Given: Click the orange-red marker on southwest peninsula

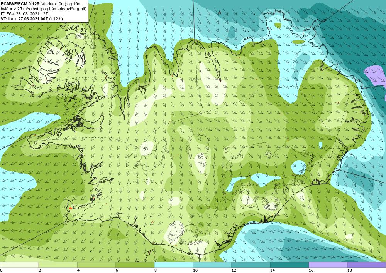Looking at the screenshot, I should click(70, 208).
